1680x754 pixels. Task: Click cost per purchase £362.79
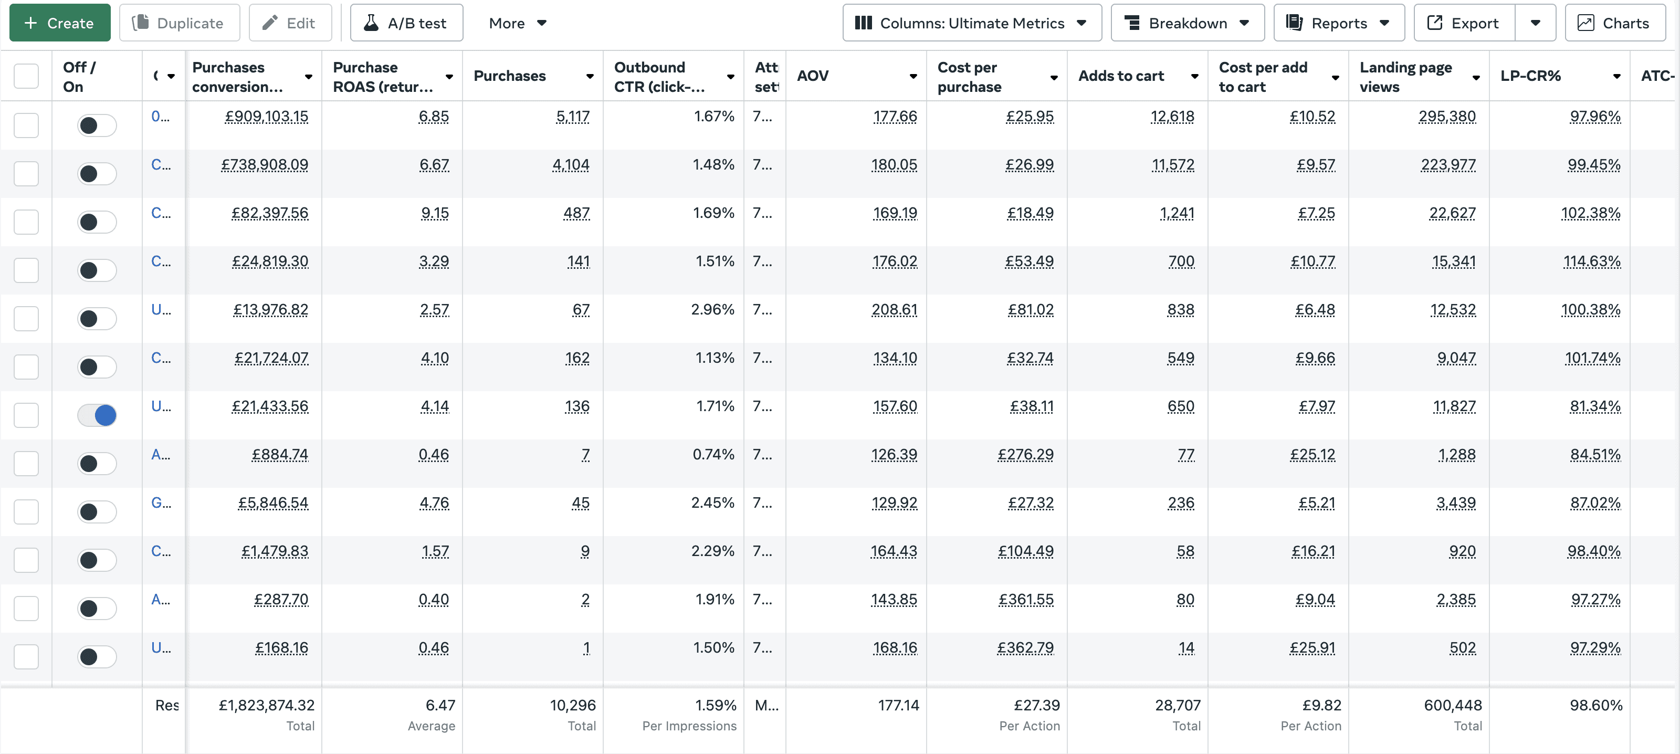point(1025,648)
